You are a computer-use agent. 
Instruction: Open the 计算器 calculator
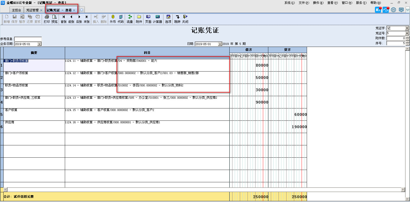(x=158, y=17)
